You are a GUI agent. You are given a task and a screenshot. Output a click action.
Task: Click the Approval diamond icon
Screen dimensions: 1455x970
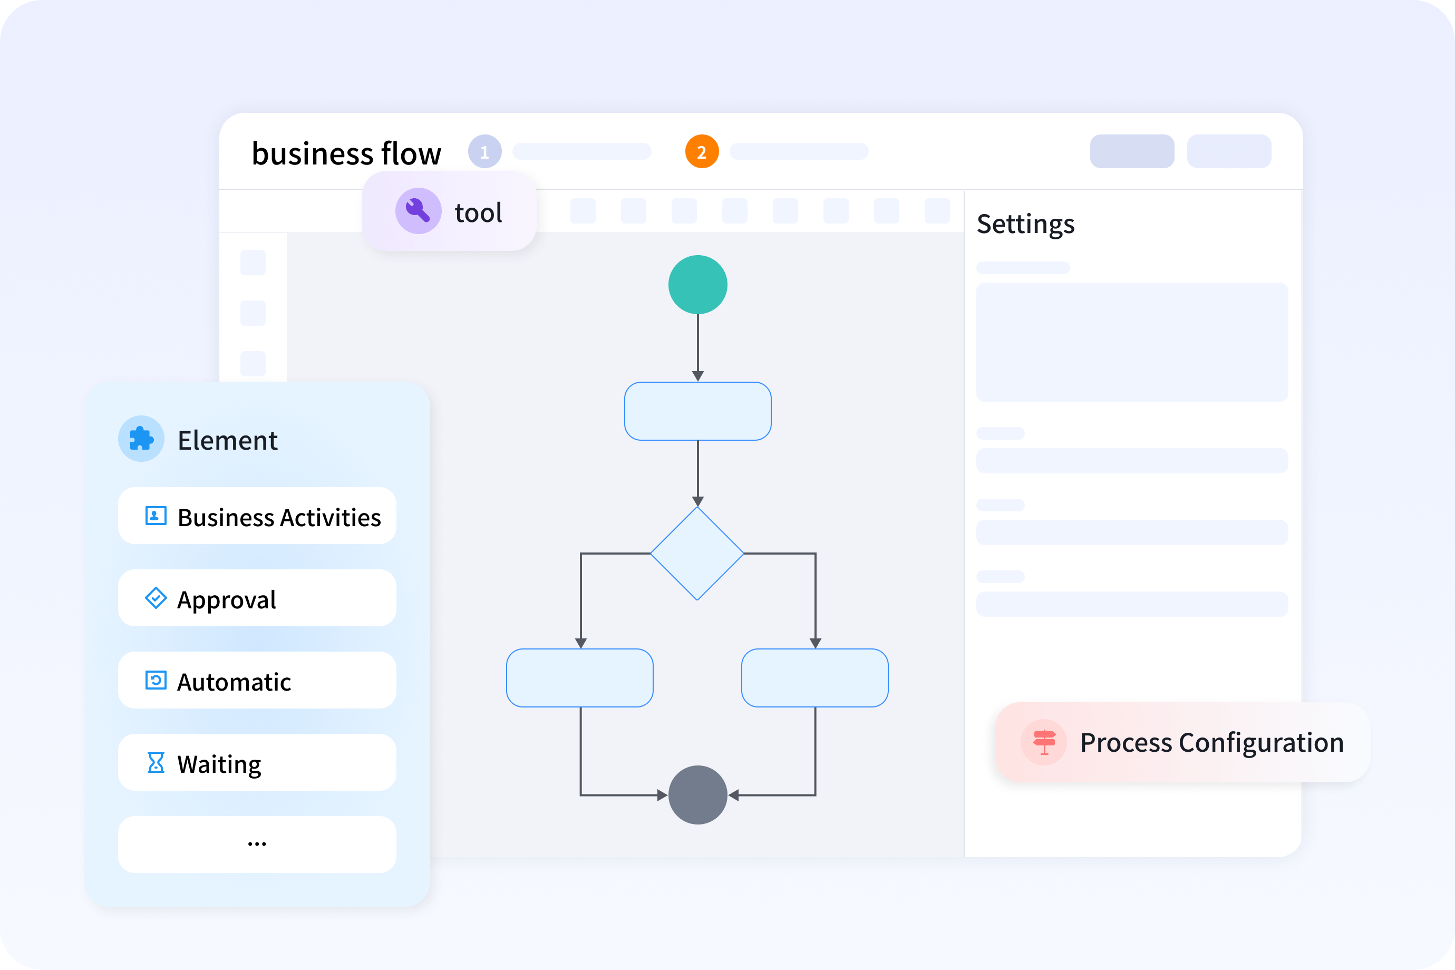pos(156,598)
